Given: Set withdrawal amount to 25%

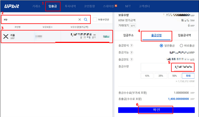Looking at the screenshot, I should pyautogui.click(x=161, y=76).
